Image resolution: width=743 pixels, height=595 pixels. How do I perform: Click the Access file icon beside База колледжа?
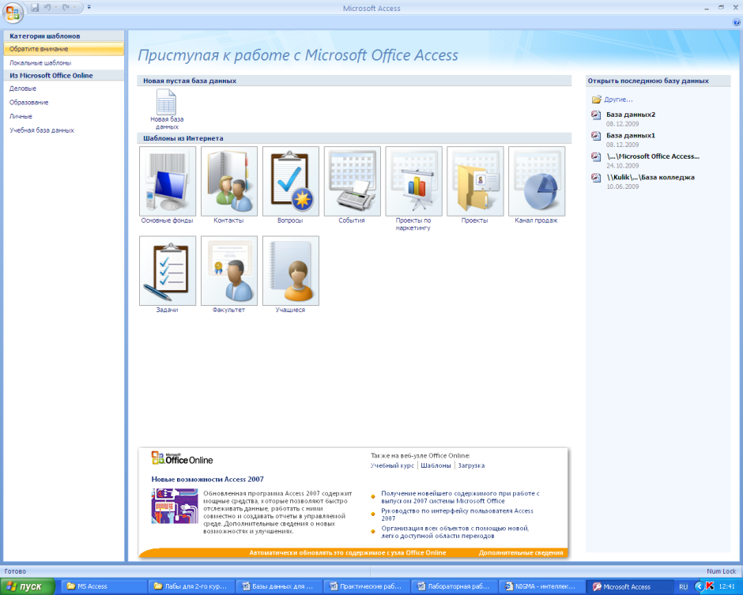[x=596, y=178]
